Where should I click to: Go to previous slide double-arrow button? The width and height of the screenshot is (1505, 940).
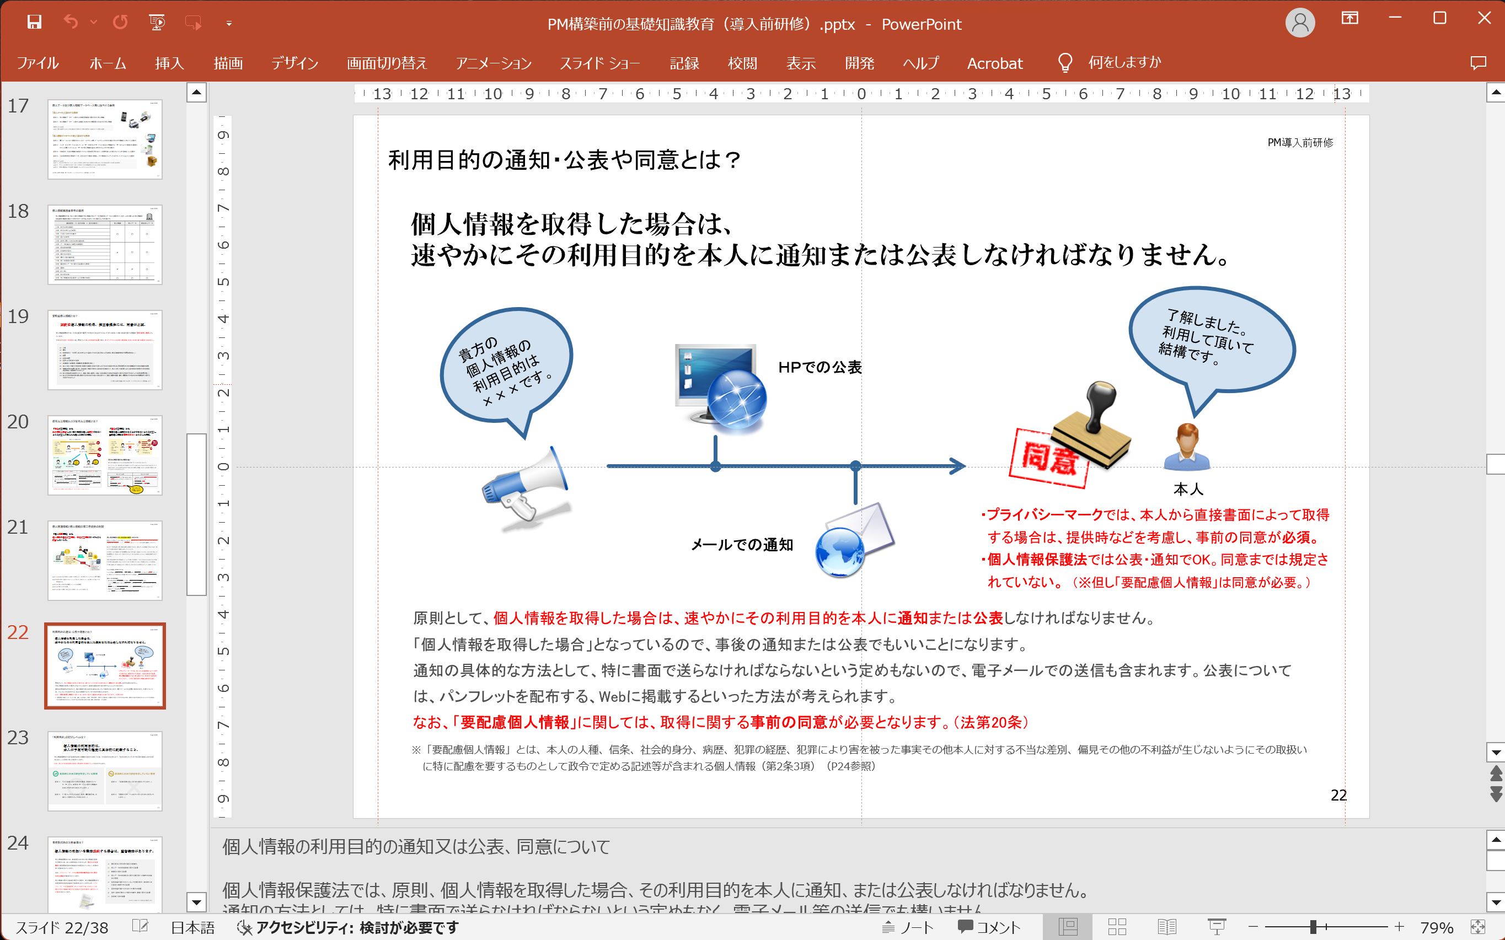pos(1496,774)
